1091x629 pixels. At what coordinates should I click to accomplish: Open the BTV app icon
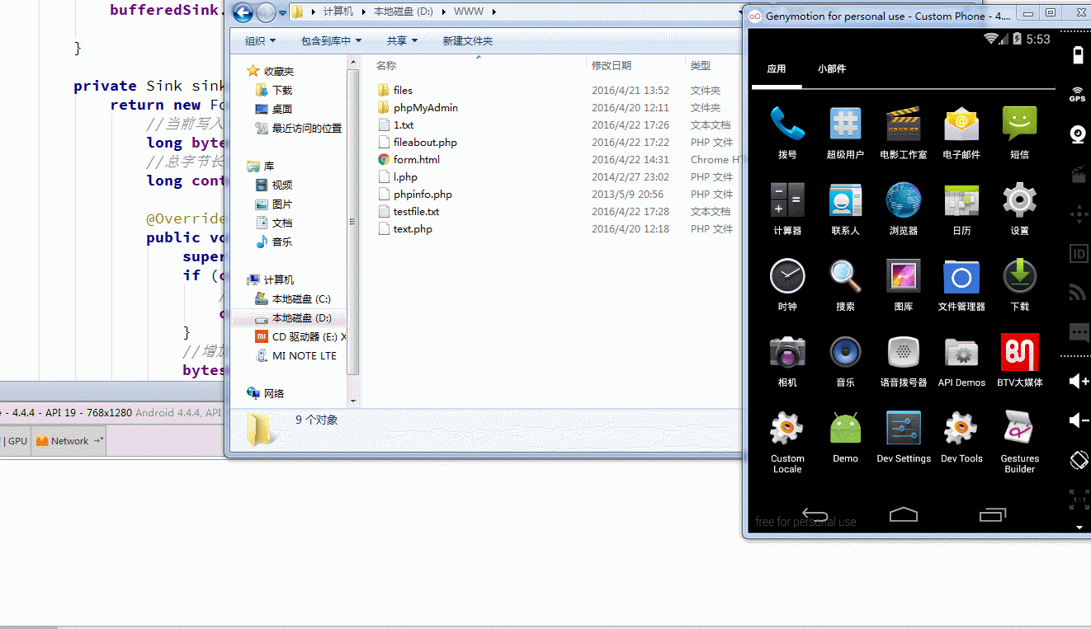1020,352
